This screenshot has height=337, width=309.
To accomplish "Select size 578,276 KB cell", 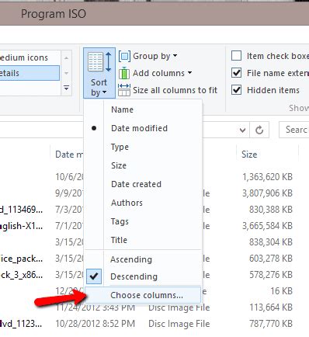I will (x=271, y=275).
